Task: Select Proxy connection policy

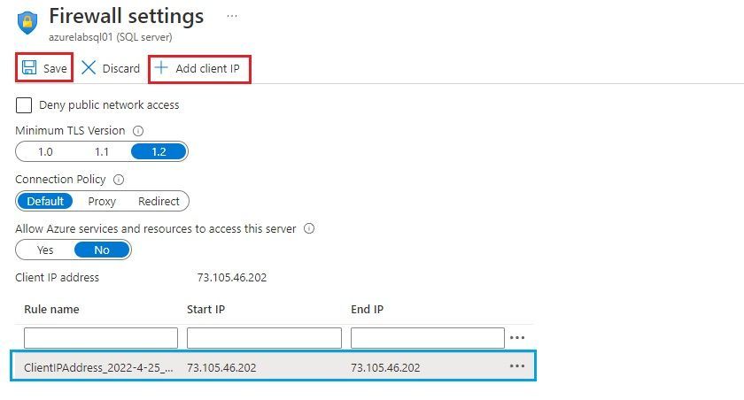Action: click(x=102, y=201)
